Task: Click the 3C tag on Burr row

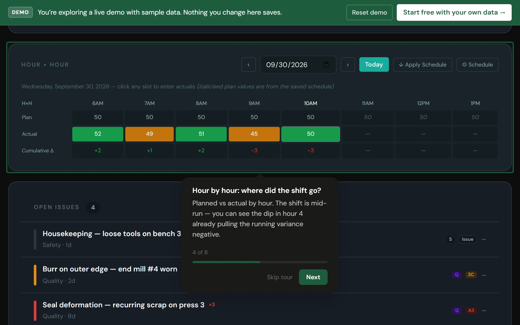Action: (x=471, y=275)
